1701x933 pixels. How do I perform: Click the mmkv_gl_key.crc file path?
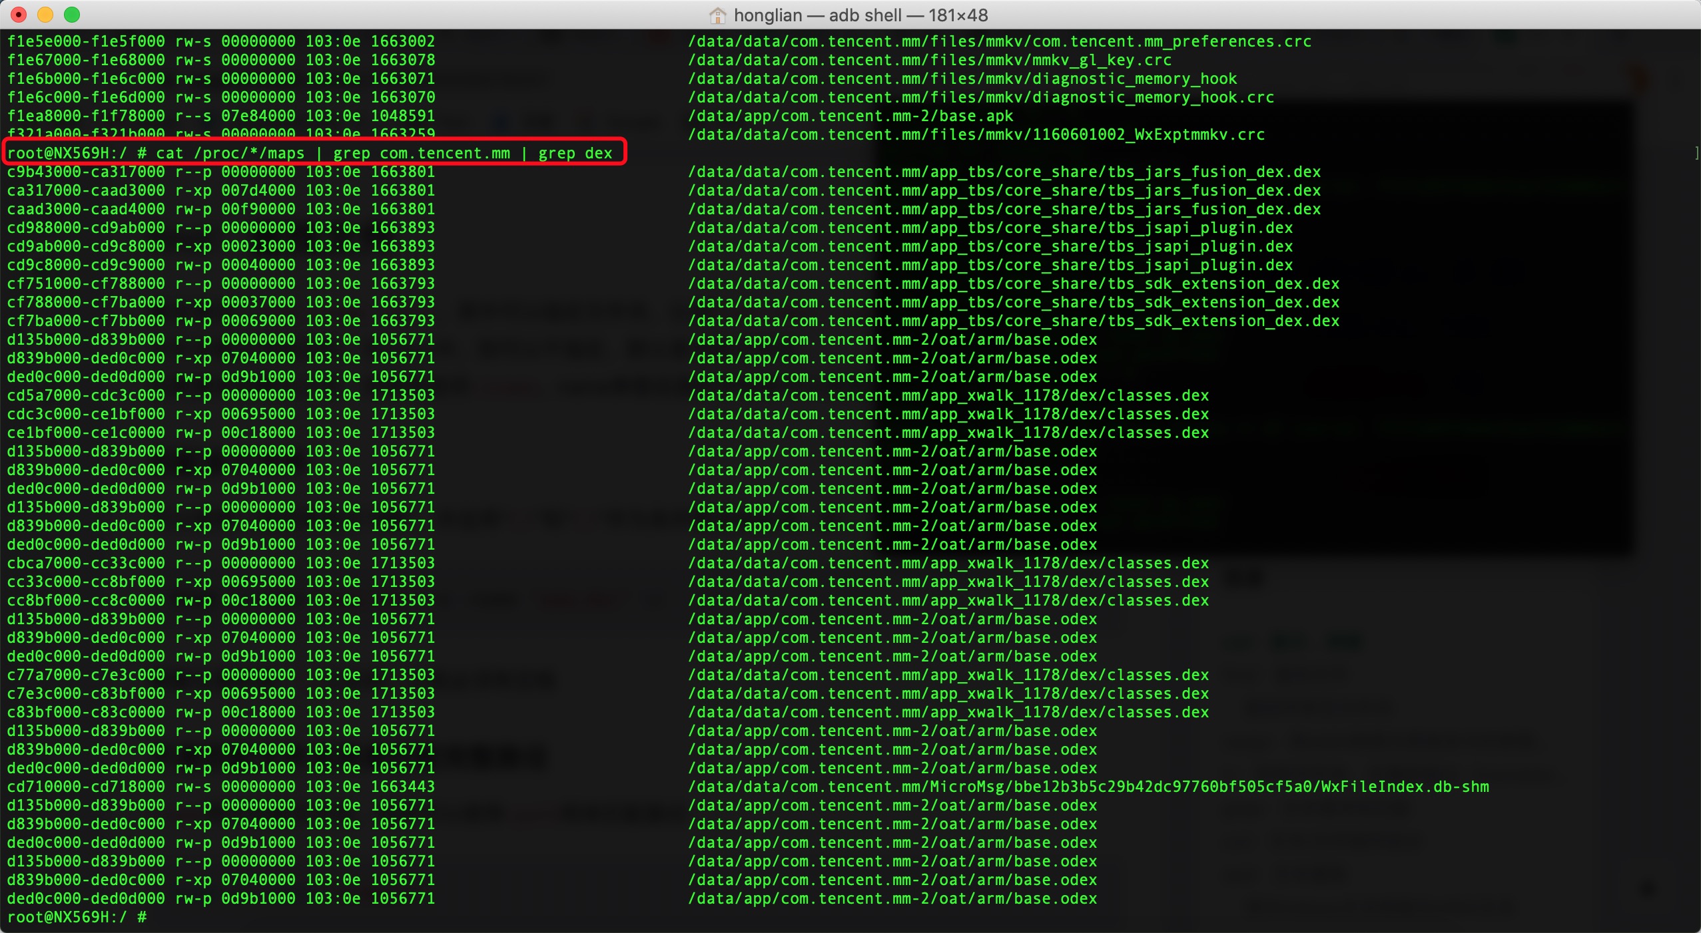coord(930,60)
